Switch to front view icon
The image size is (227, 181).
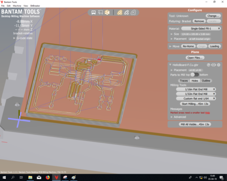click(94, 12)
